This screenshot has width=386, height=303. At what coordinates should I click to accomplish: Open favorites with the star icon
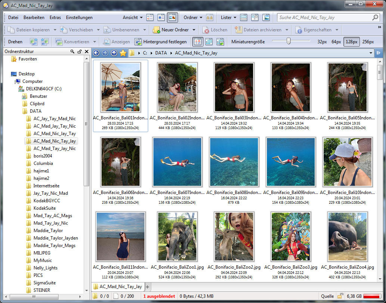(123, 53)
